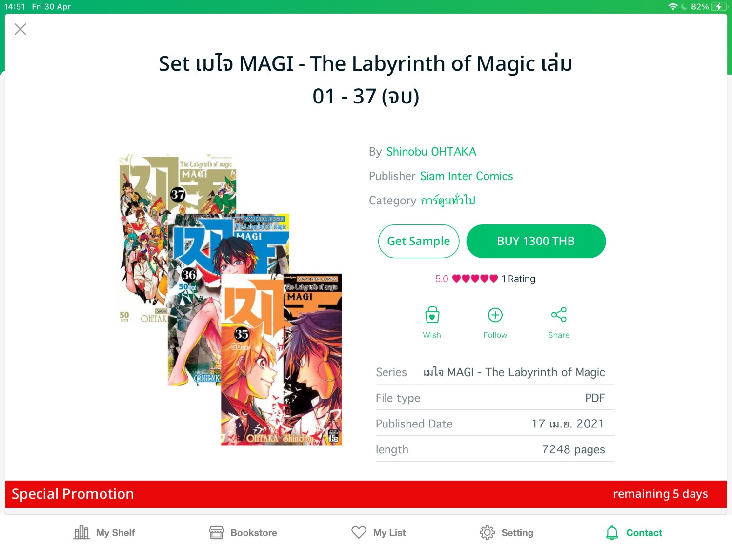Image resolution: width=732 pixels, height=549 pixels.
Task: Open the การ์ตูนทั่วไป category link
Action: coord(448,200)
